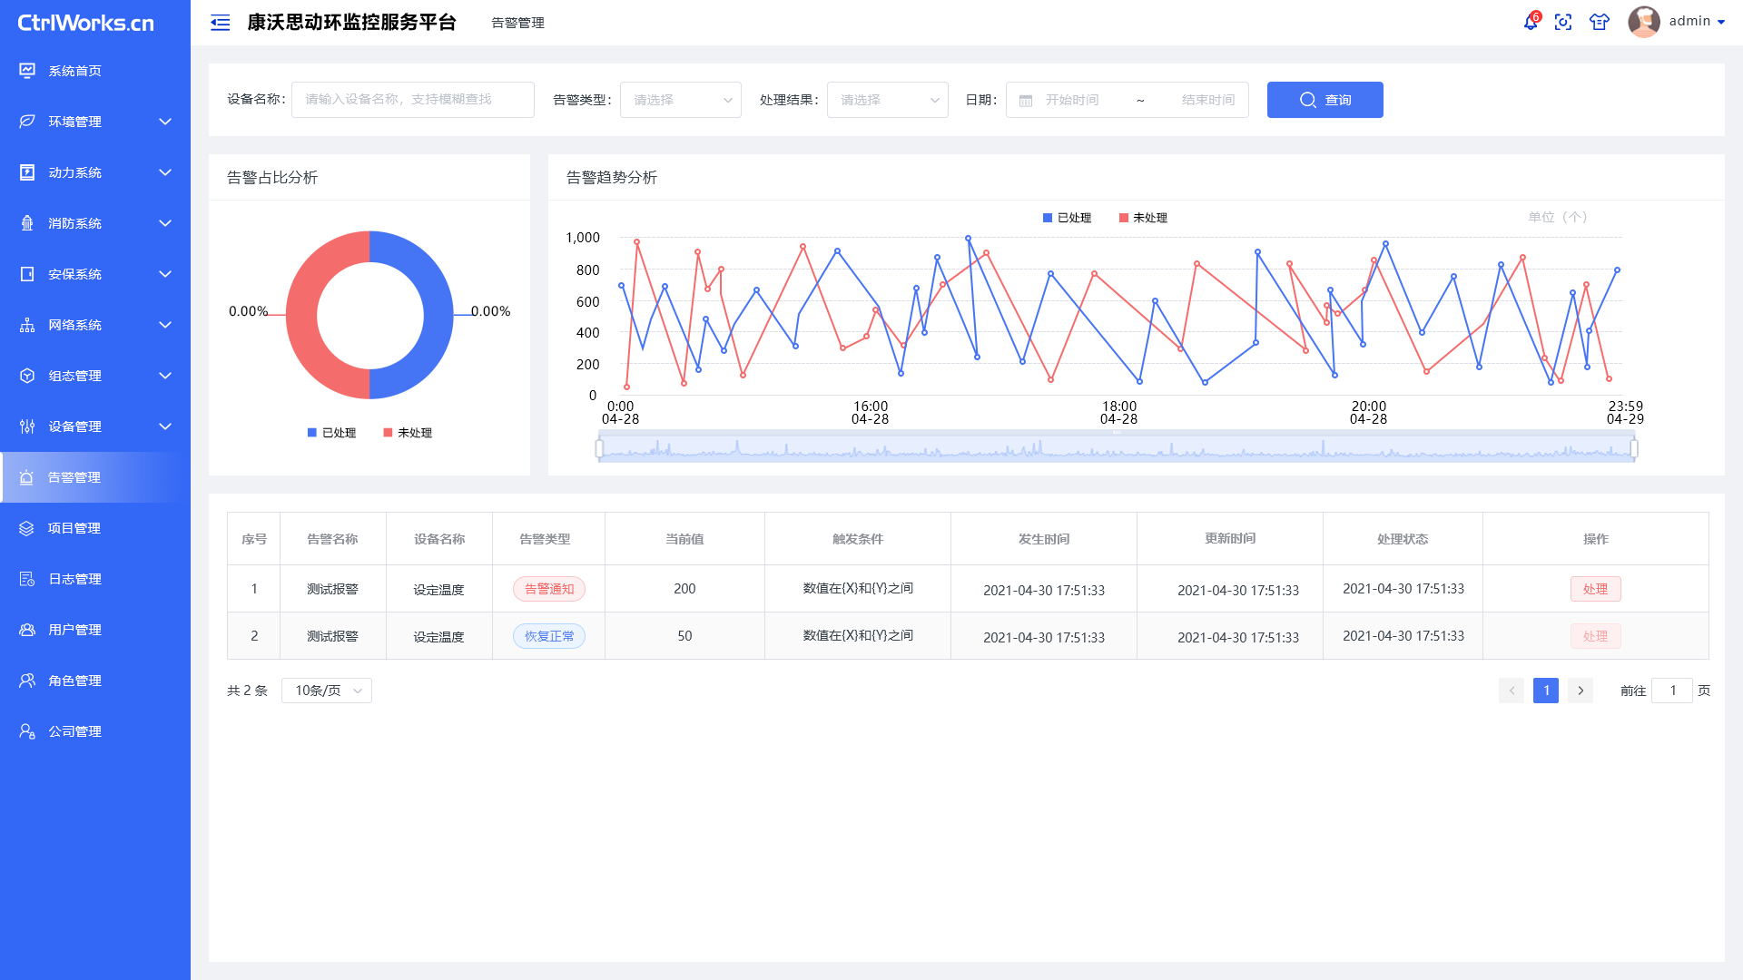Click 用户管理 people icon
This screenshot has height=980, width=1743.
point(27,630)
